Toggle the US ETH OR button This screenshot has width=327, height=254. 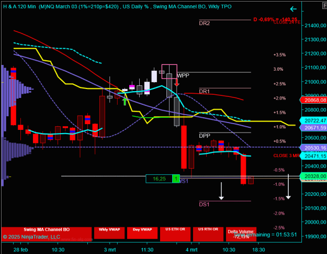(x=175, y=234)
